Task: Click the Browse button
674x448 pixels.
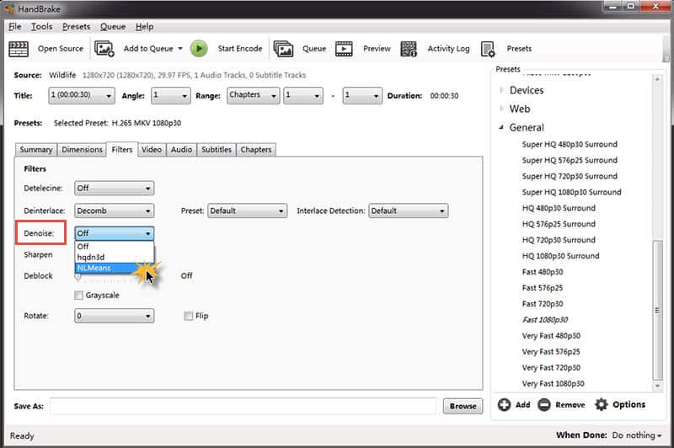Action: coord(463,406)
